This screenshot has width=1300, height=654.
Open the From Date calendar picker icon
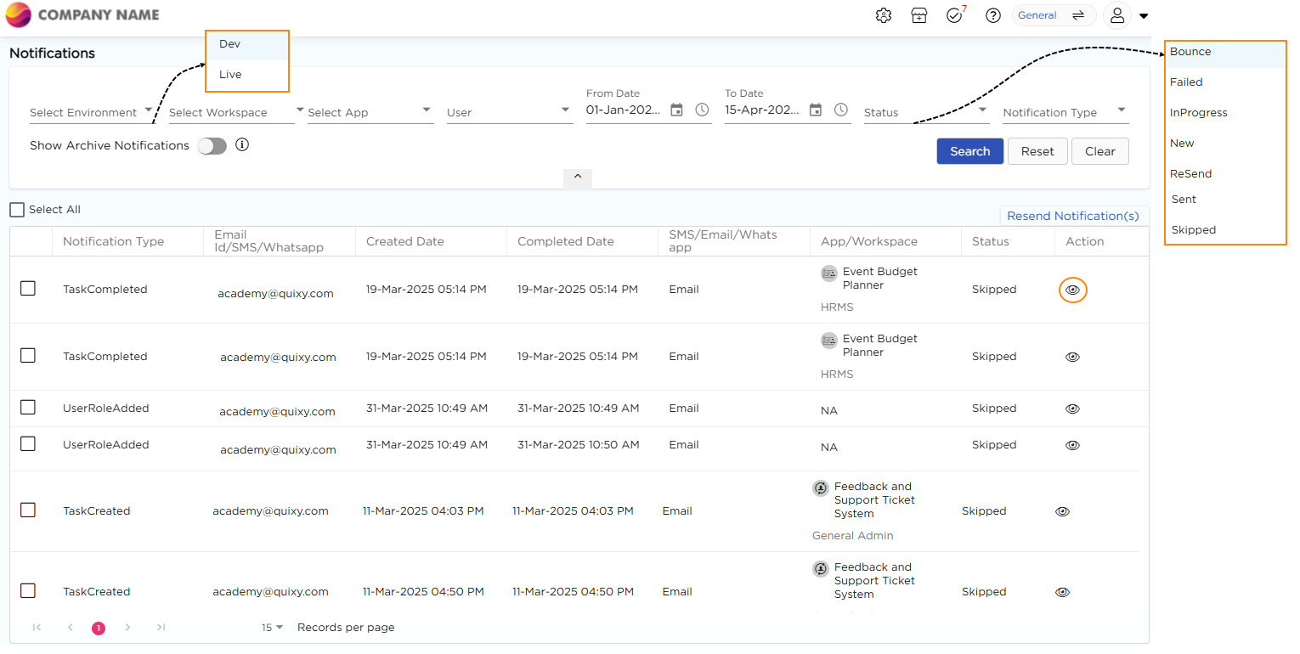click(x=676, y=110)
